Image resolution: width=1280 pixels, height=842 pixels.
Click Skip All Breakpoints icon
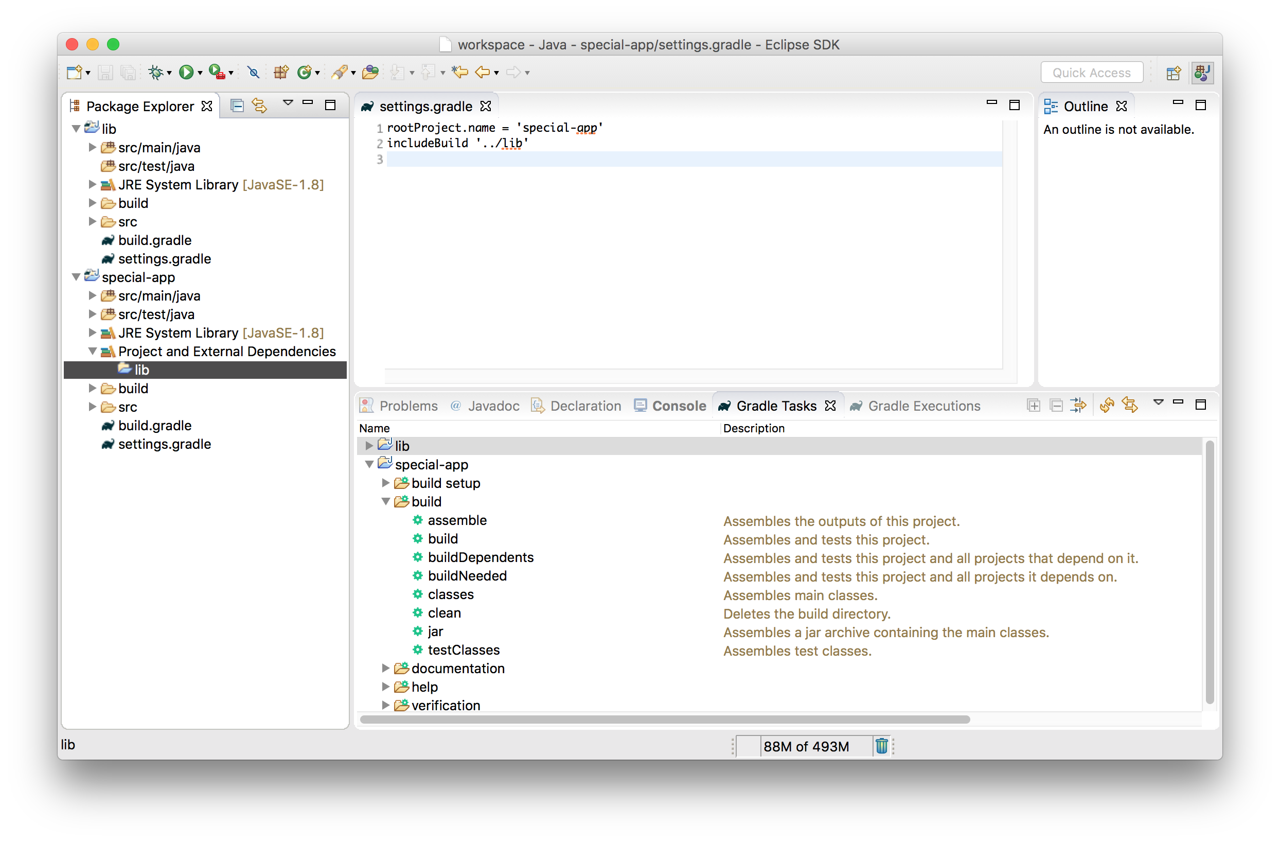point(253,73)
